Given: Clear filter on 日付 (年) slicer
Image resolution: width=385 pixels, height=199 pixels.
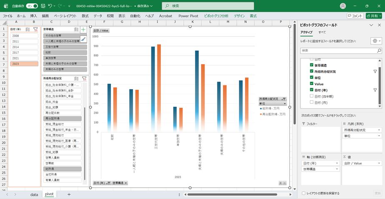Looking at the screenshot, I should point(35,30).
